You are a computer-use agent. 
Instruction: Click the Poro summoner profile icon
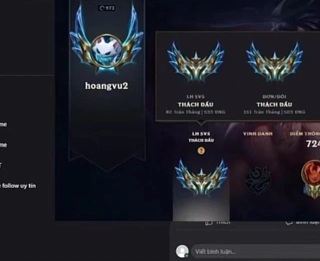tap(106, 51)
